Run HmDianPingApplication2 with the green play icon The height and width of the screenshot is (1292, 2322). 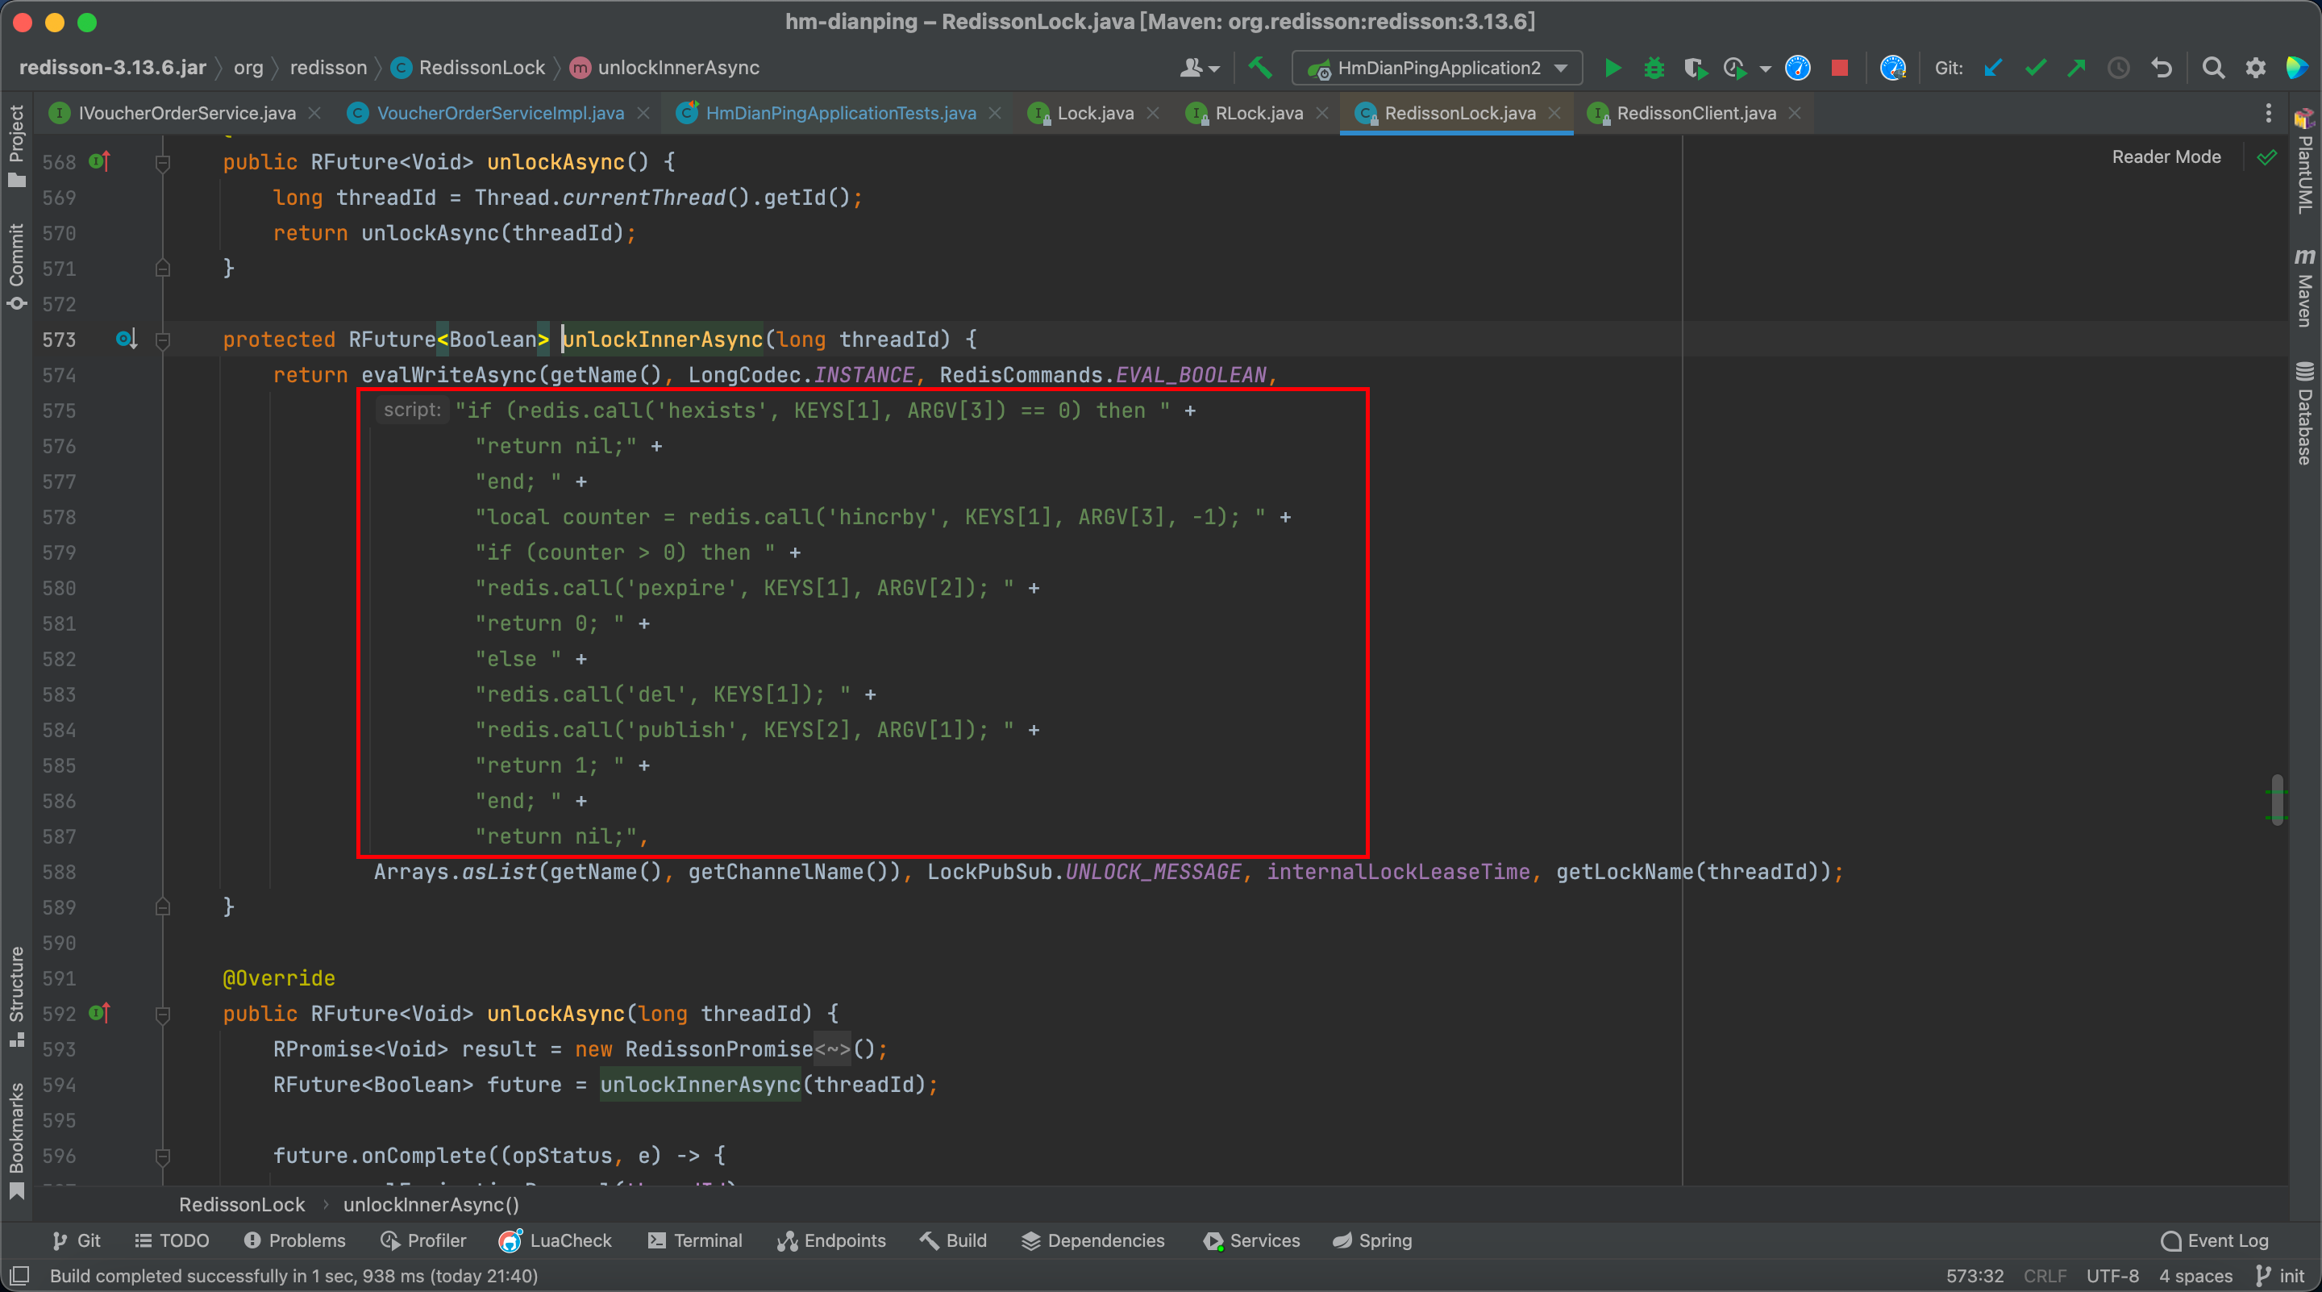pos(1612,68)
